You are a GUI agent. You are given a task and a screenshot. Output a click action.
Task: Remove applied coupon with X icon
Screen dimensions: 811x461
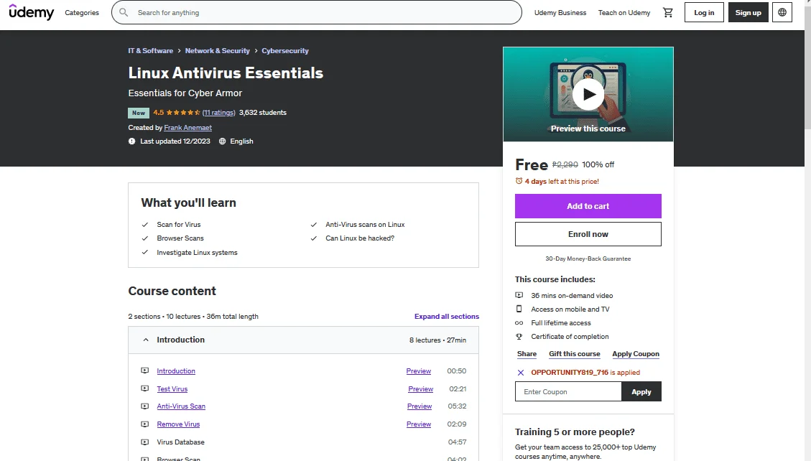(520, 373)
